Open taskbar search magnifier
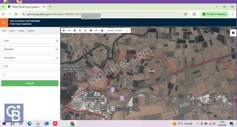 (x=12, y=124)
